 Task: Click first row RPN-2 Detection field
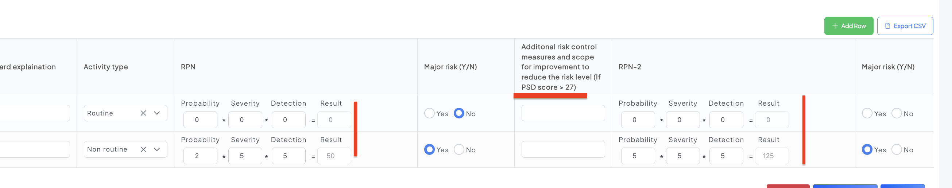click(726, 120)
